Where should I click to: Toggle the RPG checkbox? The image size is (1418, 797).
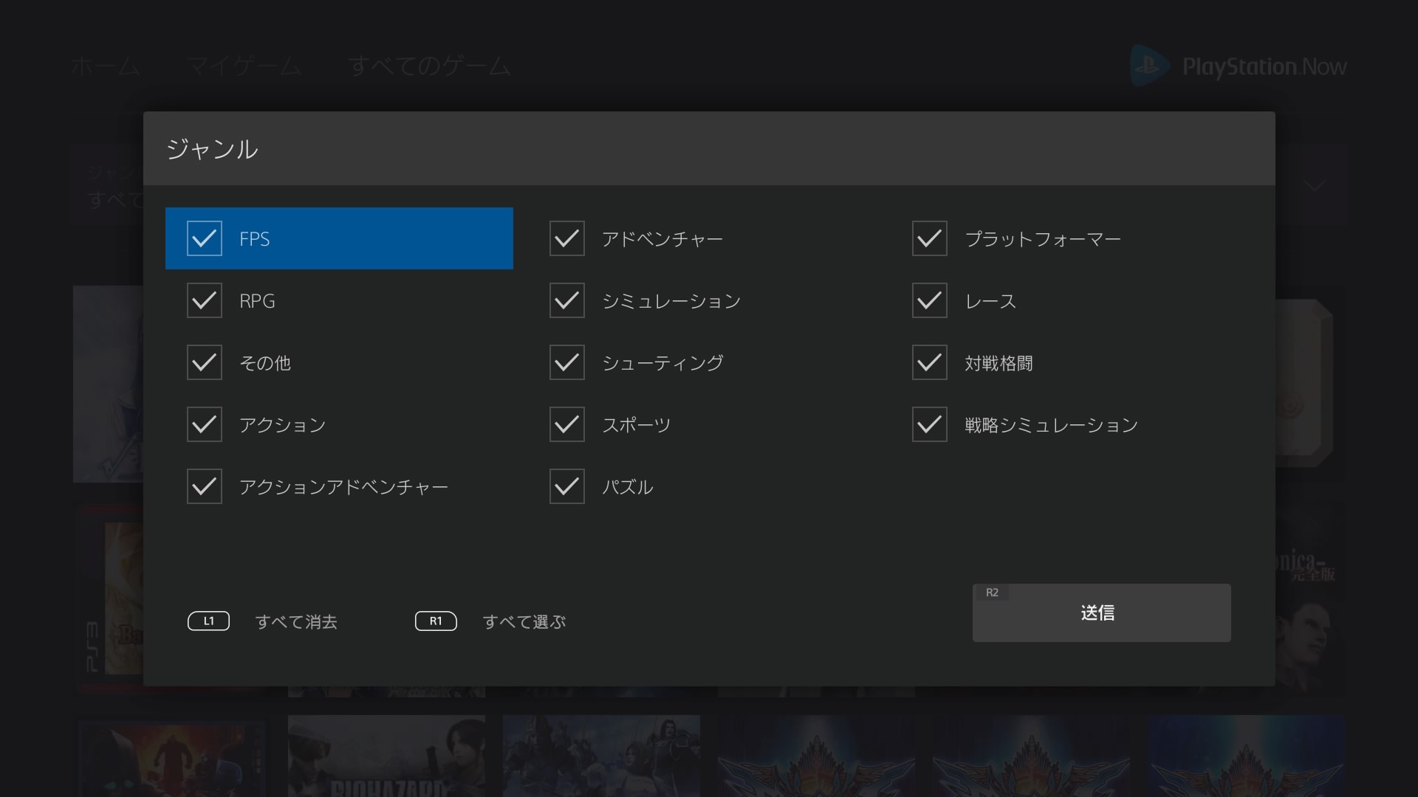click(x=205, y=300)
